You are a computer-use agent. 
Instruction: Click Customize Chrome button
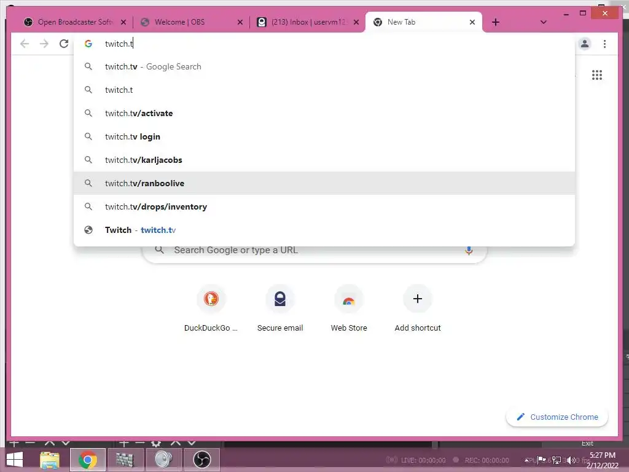tap(557, 417)
